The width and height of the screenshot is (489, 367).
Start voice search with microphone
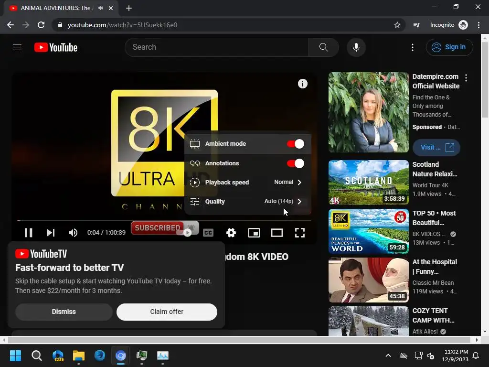[356, 47]
